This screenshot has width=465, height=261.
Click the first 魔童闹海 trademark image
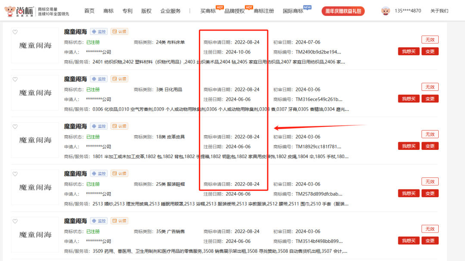(35, 44)
